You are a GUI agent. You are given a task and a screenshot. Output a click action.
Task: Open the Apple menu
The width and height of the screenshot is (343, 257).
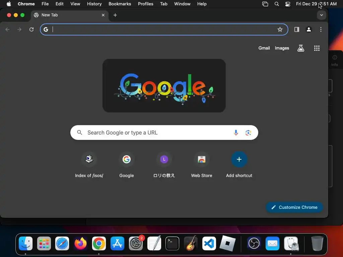9,4
